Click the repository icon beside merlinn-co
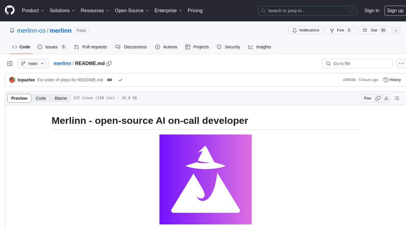This screenshot has height=228, width=406. [x=12, y=30]
